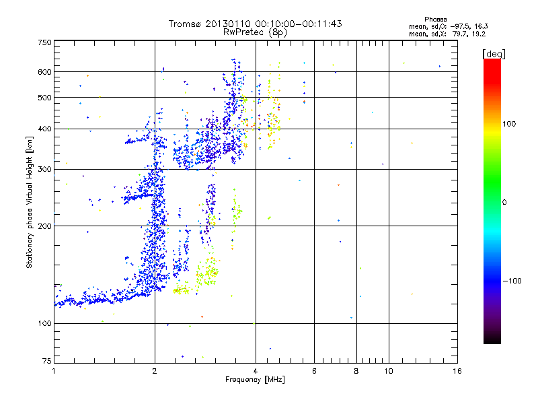Click the 750 label on height axis
Screen dimensions: 538x404
44,42
